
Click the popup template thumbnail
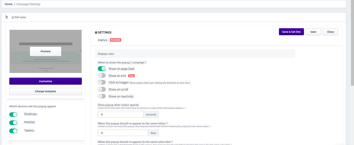(46, 51)
